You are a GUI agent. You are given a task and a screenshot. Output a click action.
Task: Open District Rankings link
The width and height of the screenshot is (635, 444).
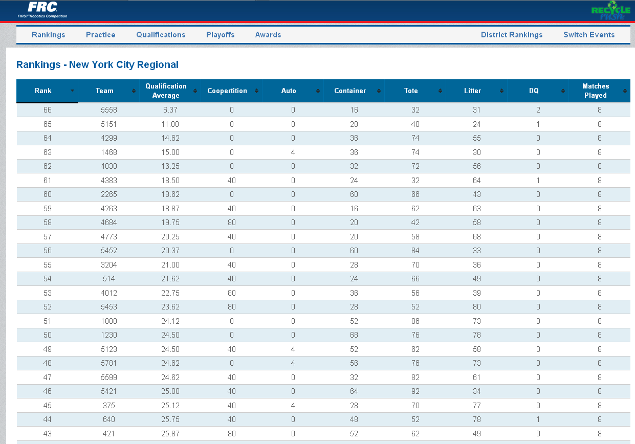(512, 35)
